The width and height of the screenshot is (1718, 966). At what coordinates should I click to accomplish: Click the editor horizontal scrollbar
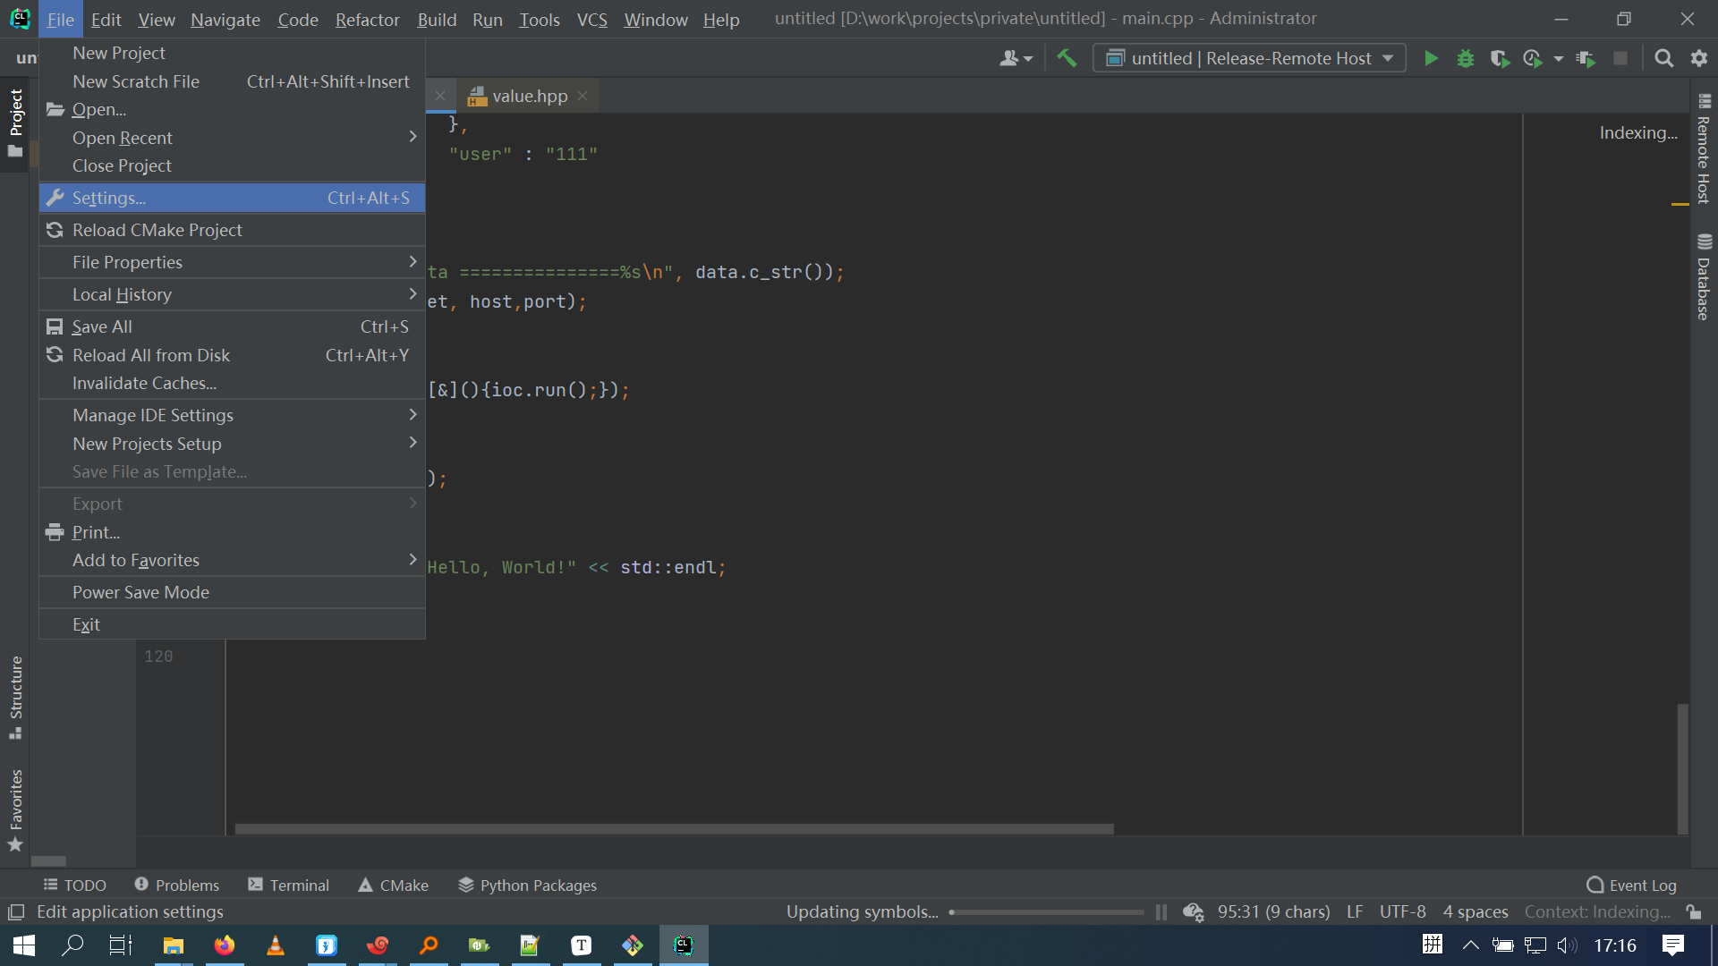click(672, 827)
